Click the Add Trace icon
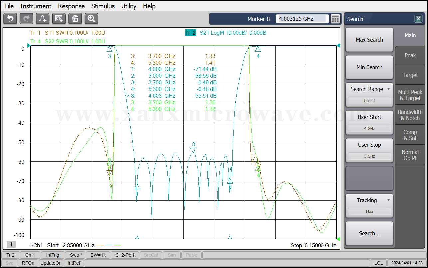The width and height of the screenshot is (428, 268). [x=43, y=19]
